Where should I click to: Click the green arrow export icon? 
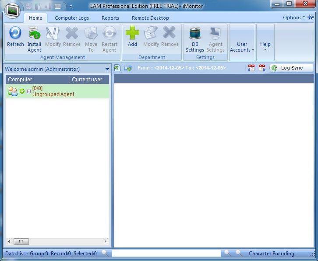pos(128,68)
